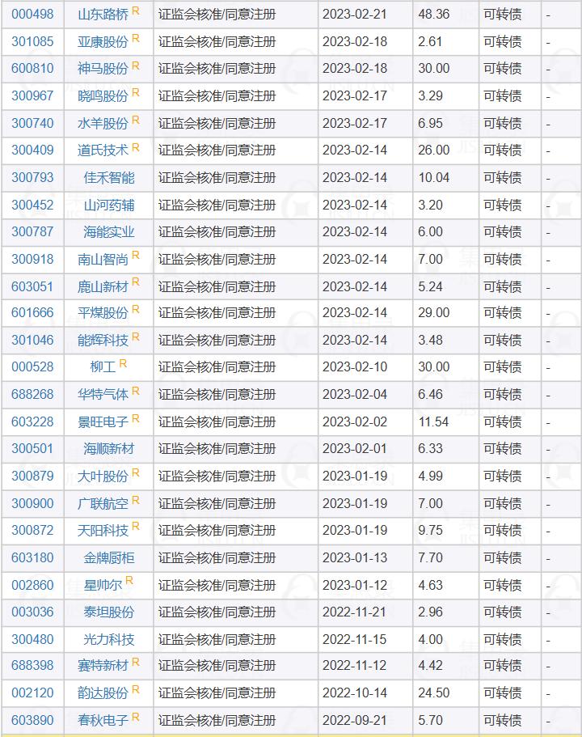Open 泰坦股份 stock name link
The height and width of the screenshot is (737, 582).
[x=109, y=612]
